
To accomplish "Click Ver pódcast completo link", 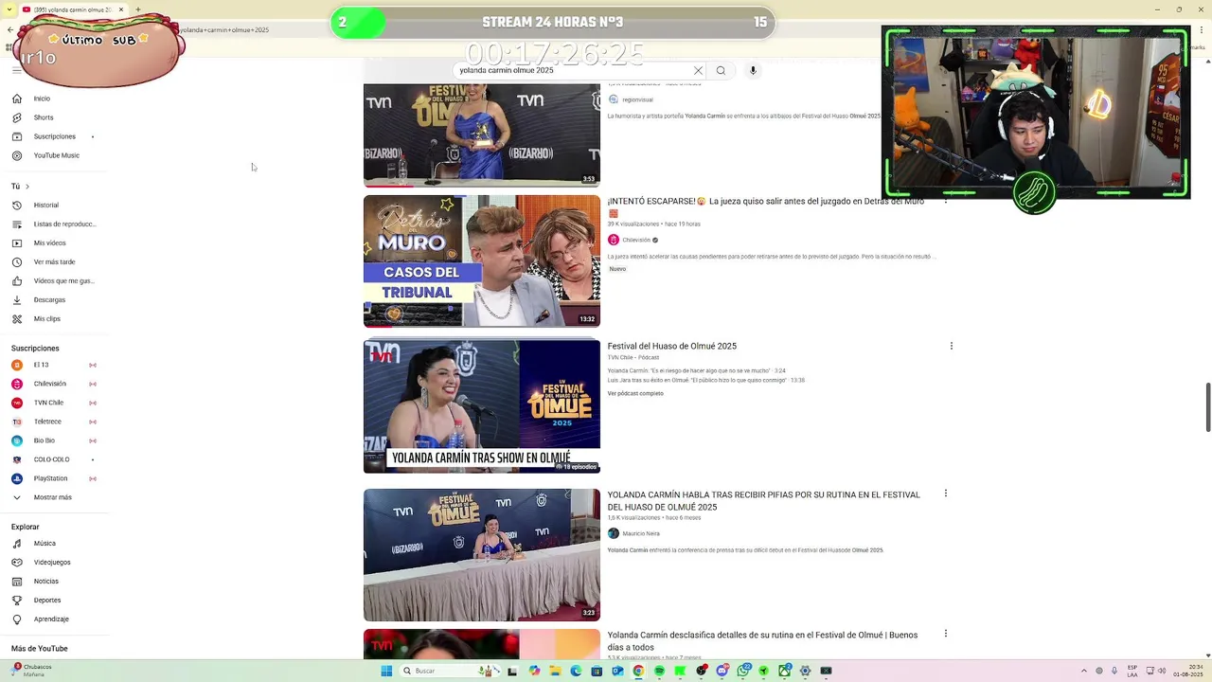I will [635, 393].
